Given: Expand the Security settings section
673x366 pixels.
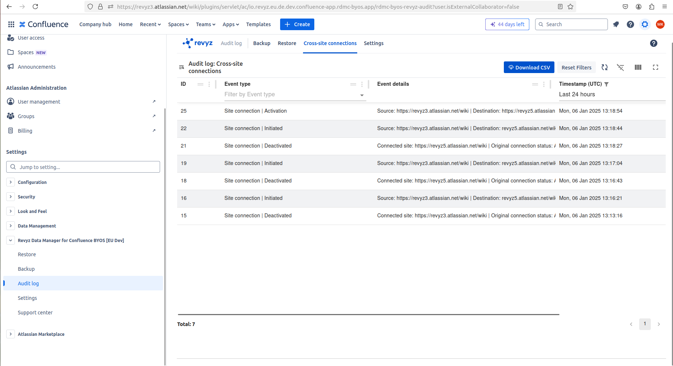Looking at the screenshot, I should [x=11, y=197].
